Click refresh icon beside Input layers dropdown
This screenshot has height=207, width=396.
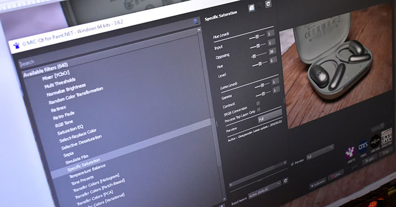(285, 181)
